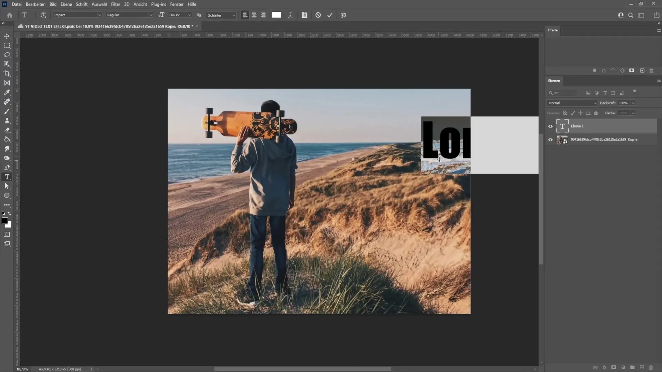The height and width of the screenshot is (372, 662).
Task: Open the Datei menu
Action: click(17, 4)
